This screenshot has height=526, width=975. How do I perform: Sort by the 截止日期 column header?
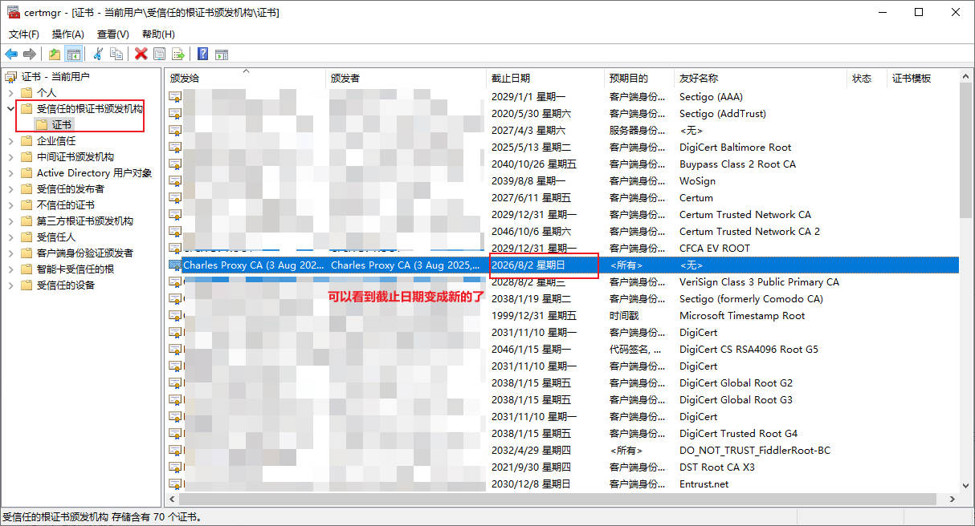point(545,79)
